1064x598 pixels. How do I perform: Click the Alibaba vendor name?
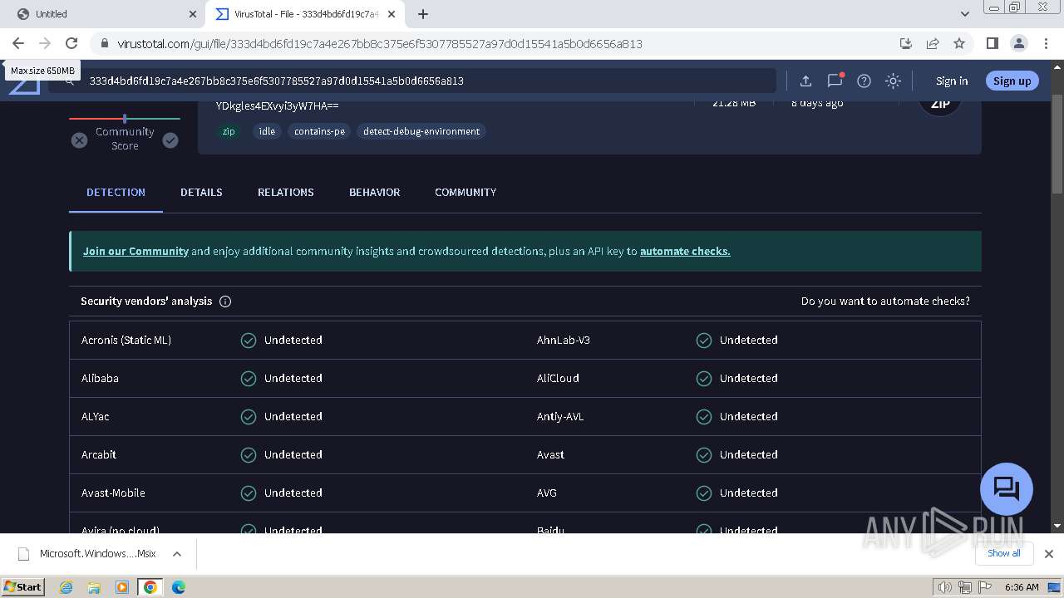point(100,378)
